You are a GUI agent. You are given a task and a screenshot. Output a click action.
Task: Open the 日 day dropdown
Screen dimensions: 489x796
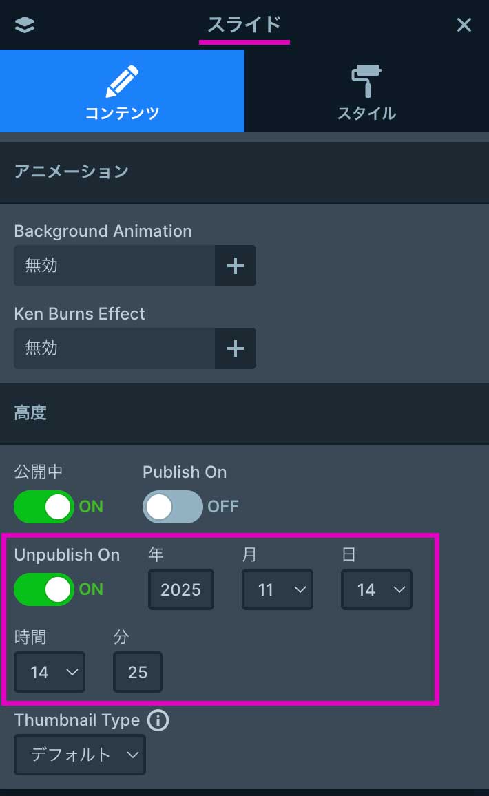coord(377,589)
